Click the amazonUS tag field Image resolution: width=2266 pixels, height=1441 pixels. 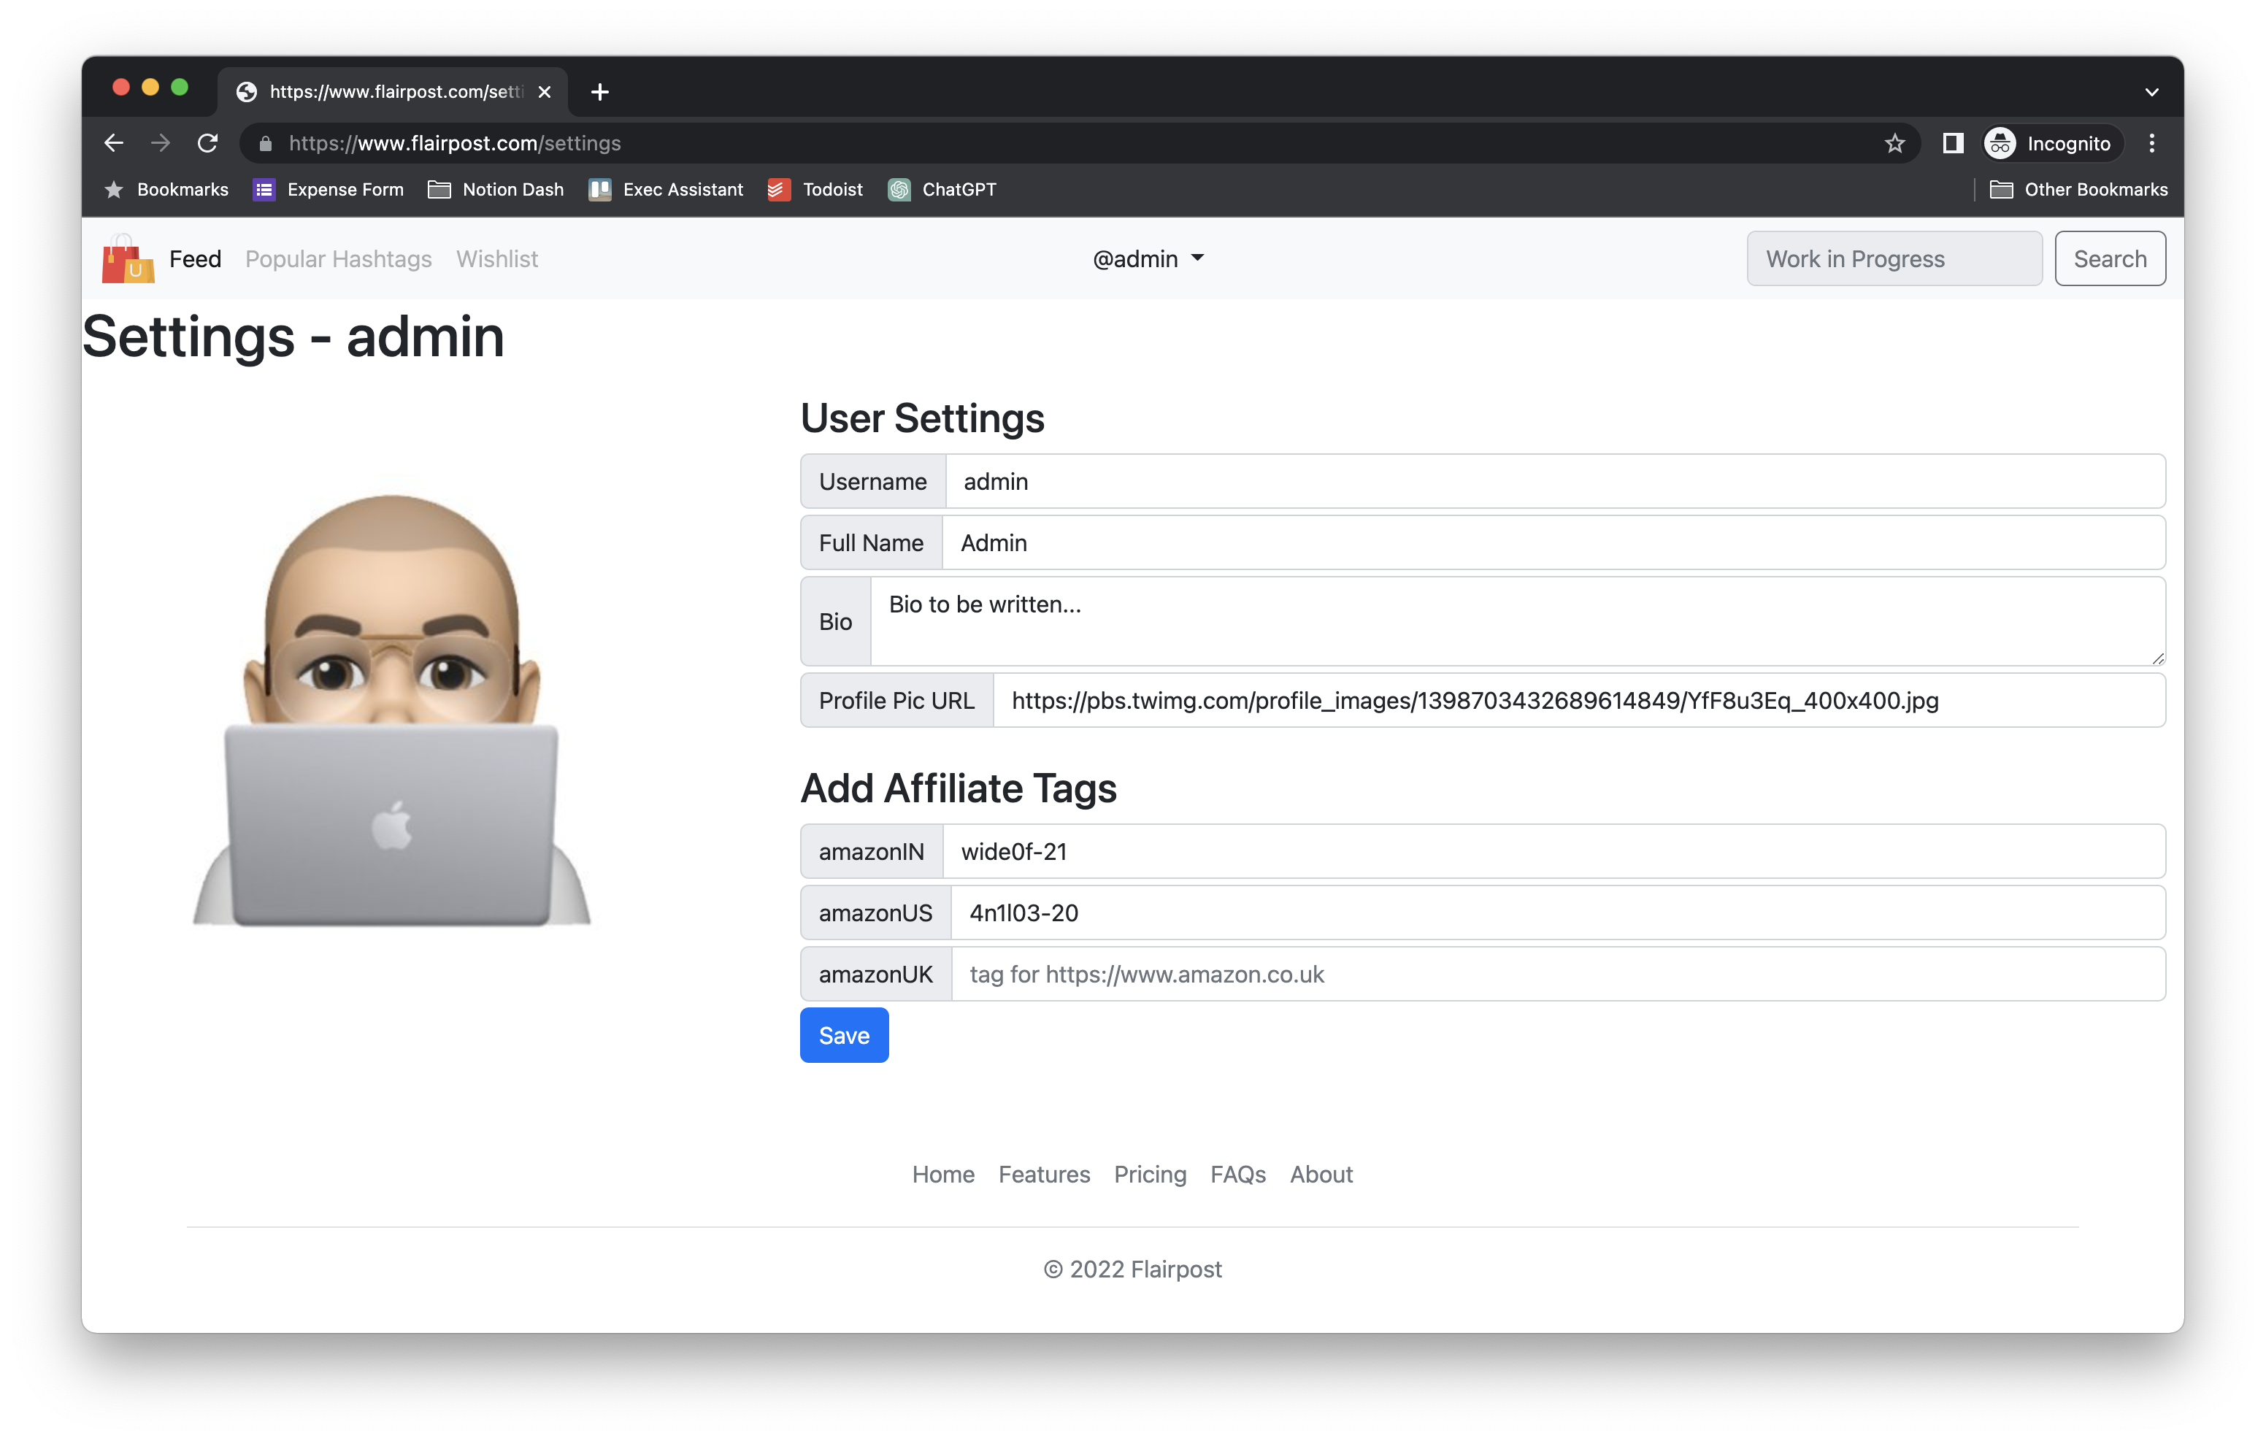1559,913
